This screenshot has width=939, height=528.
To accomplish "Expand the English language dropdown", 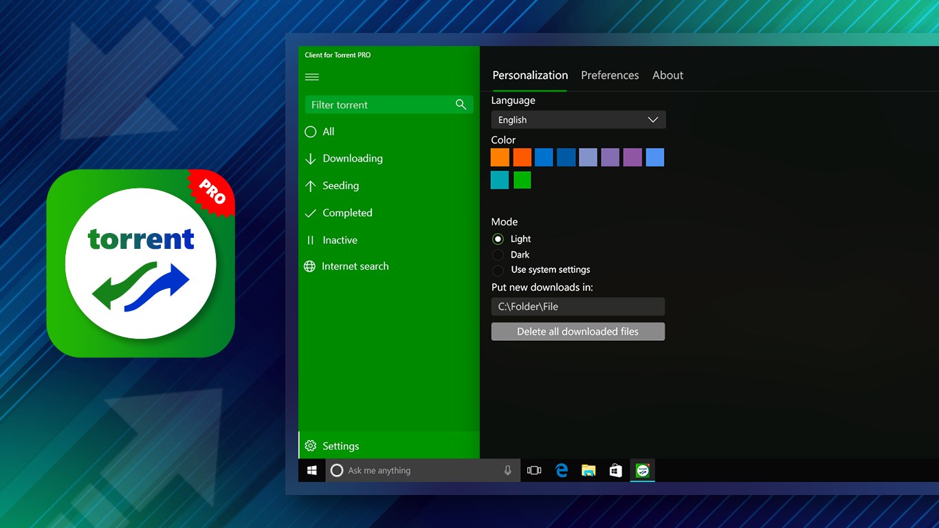I will [x=578, y=120].
